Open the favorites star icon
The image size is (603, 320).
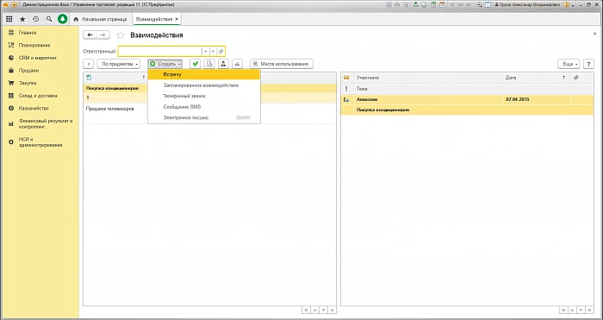(x=22, y=19)
